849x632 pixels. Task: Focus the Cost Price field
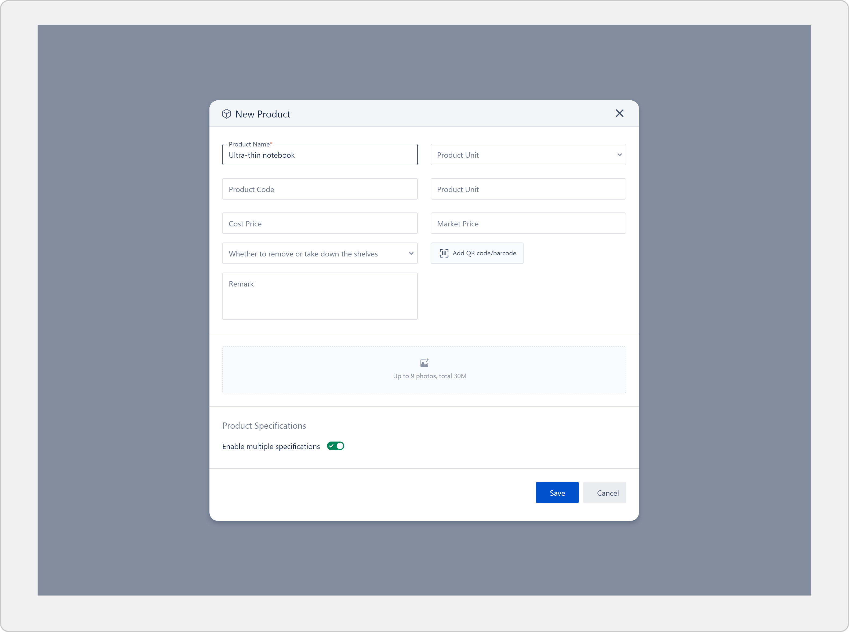click(x=320, y=223)
